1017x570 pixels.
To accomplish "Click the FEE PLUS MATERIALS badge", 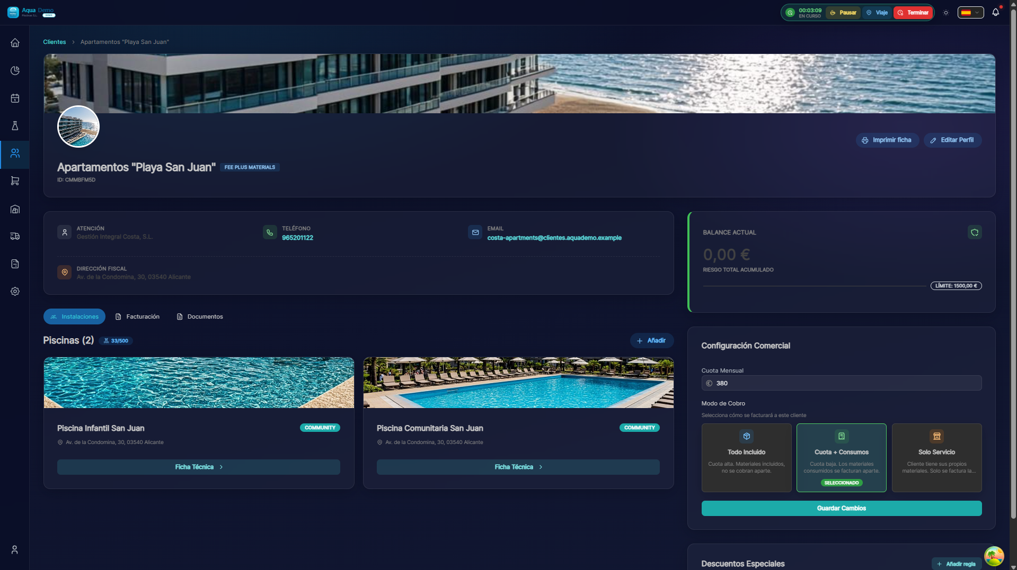I will (250, 167).
